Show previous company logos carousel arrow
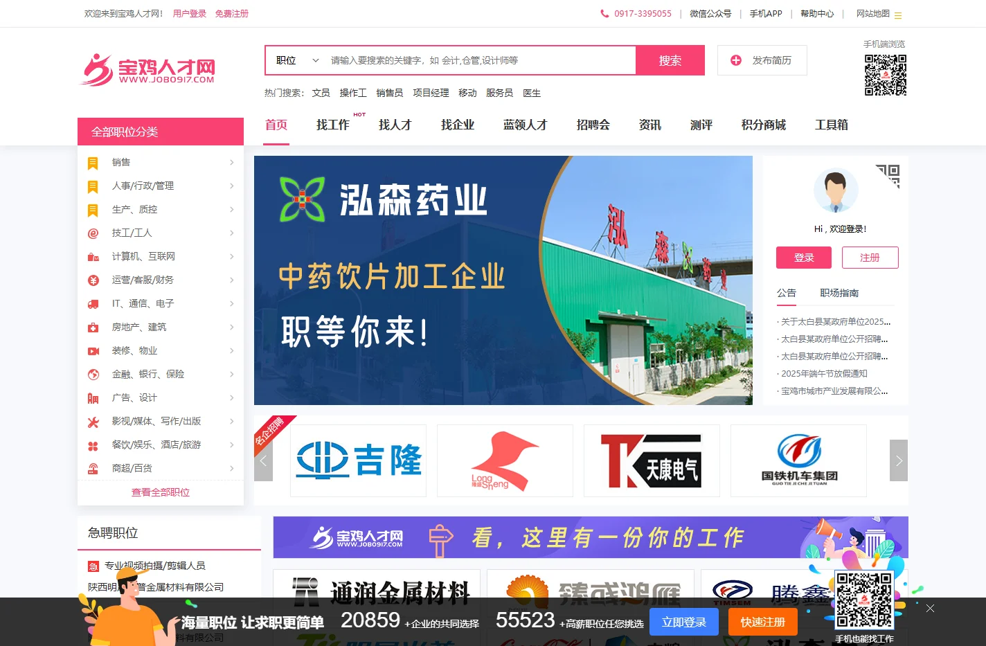986x646 pixels. pyautogui.click(x=263, y=460)
